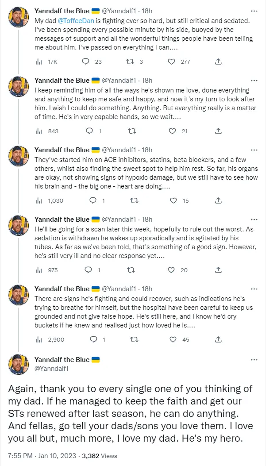Screen dimensions: 277x466
Task: View analytics showing 975 views
Action: click(x=39, y=270)
